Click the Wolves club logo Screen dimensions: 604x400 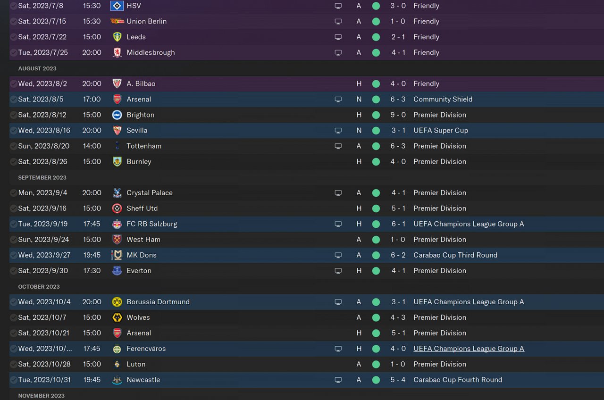117,317
